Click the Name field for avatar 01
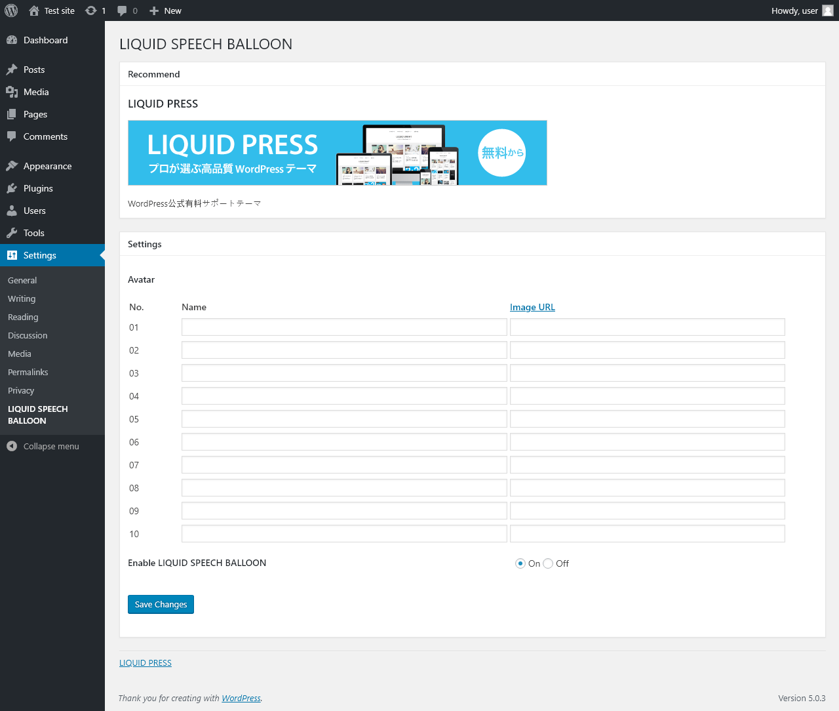The image size is (839, 711). 344,327
